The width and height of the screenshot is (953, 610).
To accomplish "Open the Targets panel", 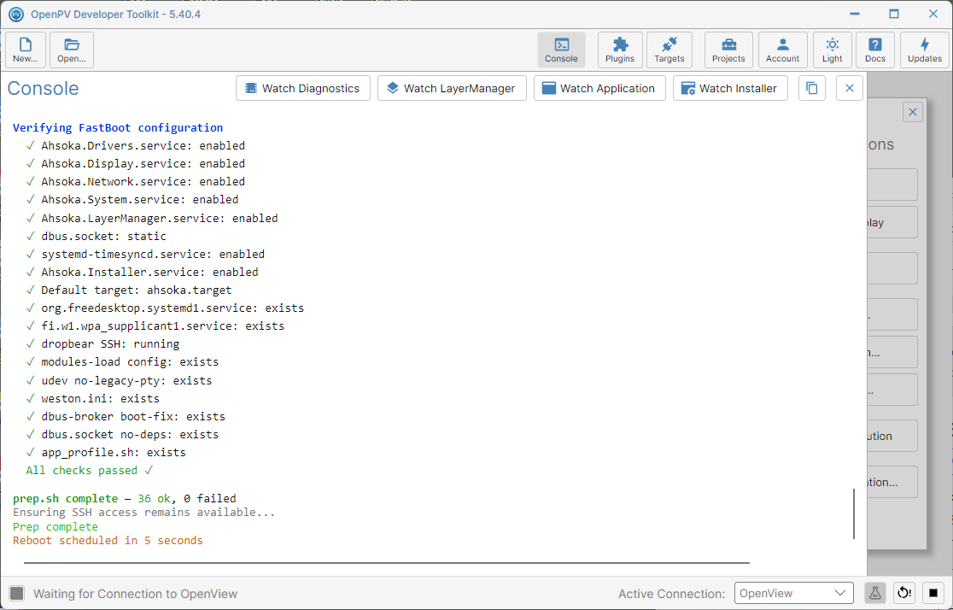I will (x=669, y=50).
